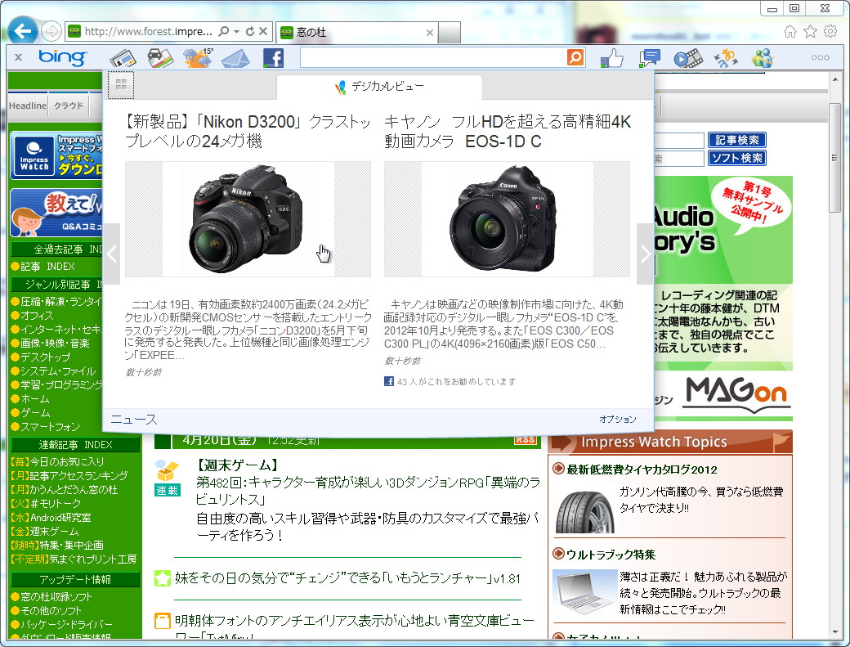Click the Facebook icon on the Bing bar
This screenshot has width=850, height=647.
point(273,58)
